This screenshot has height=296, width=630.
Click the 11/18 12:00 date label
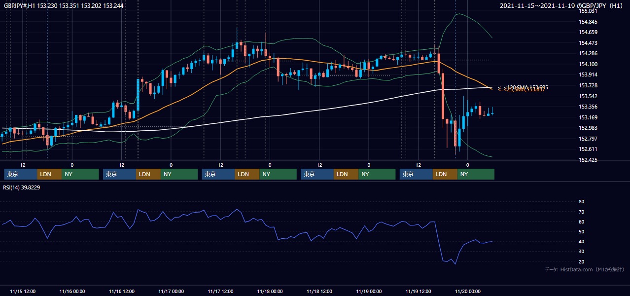[x=319, y=291]
